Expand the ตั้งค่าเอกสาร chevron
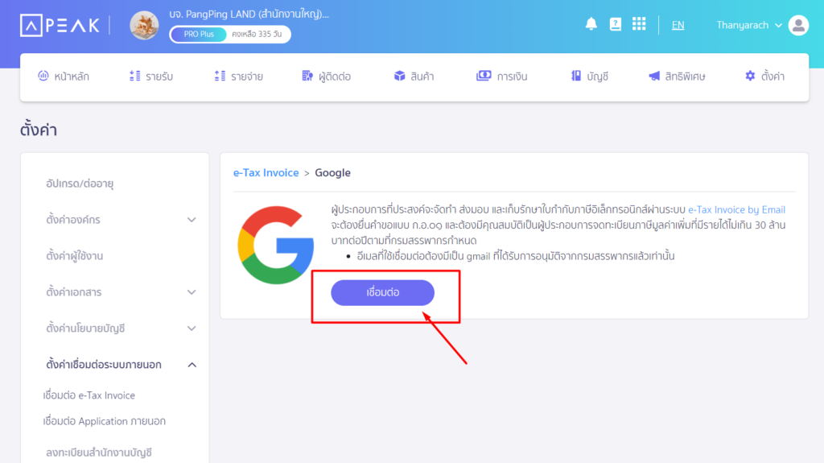824x463 pixels. pos(192,292)
